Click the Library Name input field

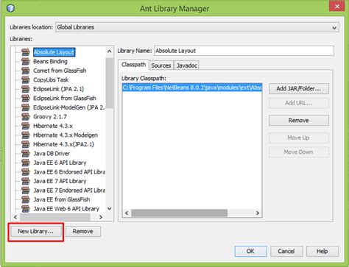(x=244, y=51)
